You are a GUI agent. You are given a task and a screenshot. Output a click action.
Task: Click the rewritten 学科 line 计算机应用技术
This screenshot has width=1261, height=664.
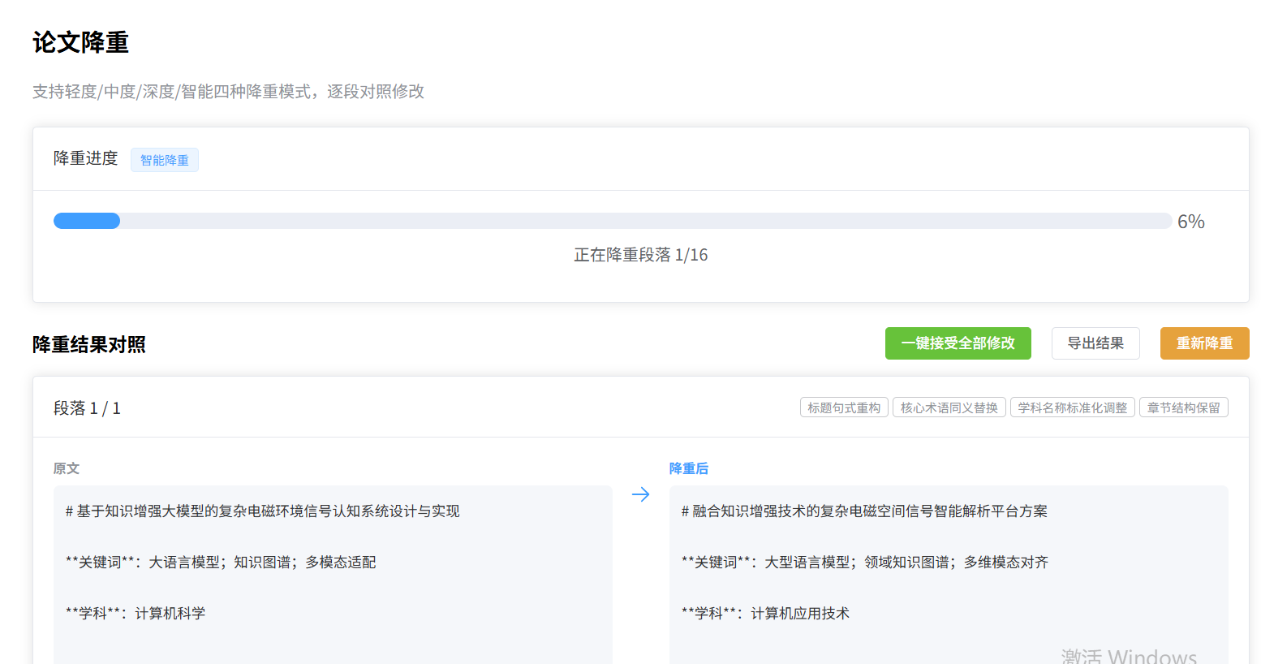pyautogui.click(x=766, y=614)
